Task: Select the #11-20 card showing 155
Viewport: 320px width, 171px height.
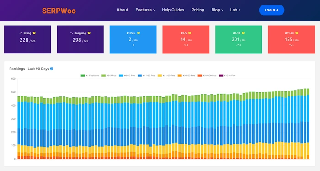Action: (292, 39)
